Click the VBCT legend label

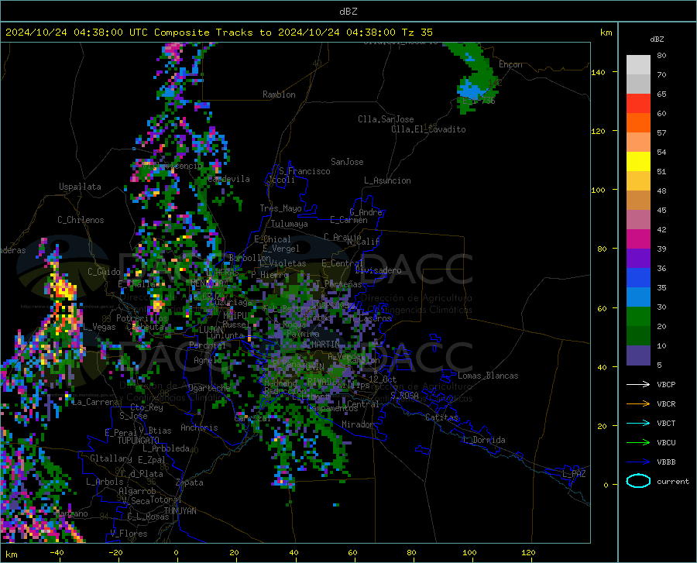pyautogui.click(x=666, y=423)
